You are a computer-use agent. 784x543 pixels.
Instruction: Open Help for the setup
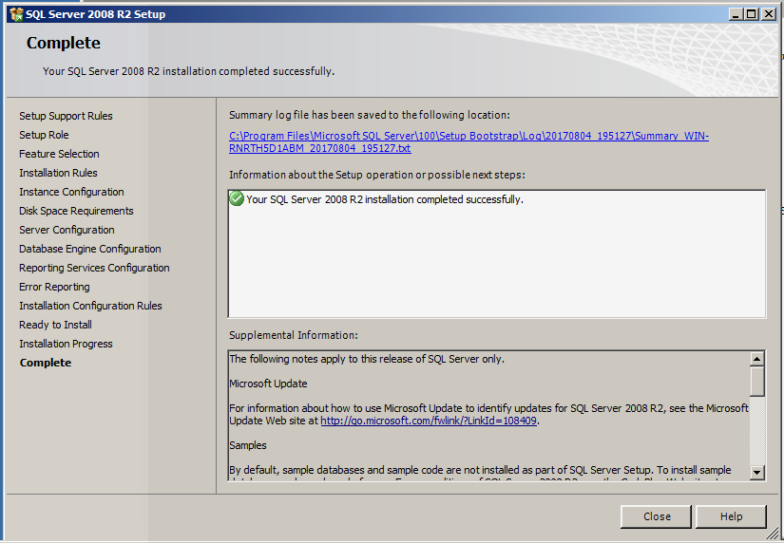point(731,516)
